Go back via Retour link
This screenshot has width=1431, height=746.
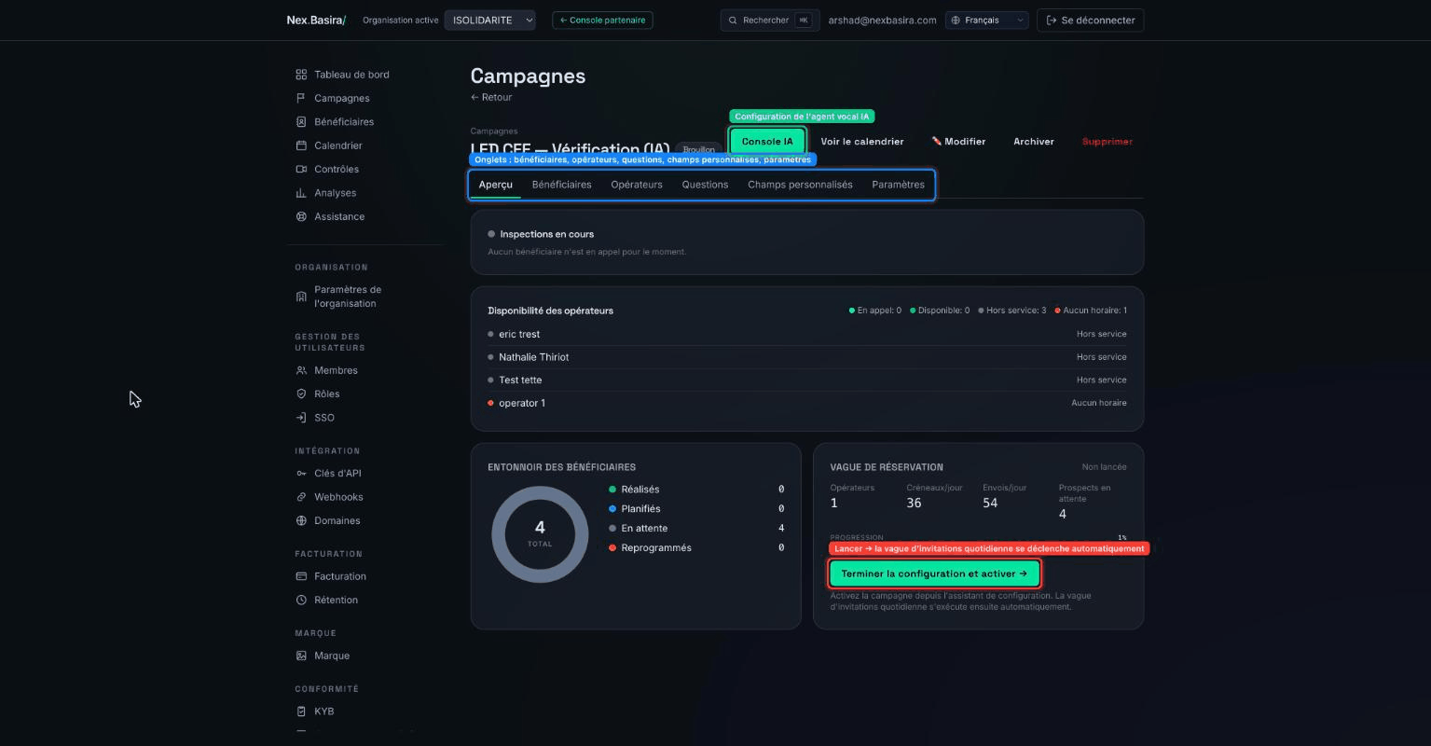pos(491,97)
